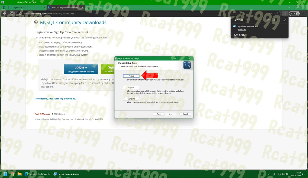Click the 'もっと見る' button in Downloads panel
The height and width of the screenshot is (178, 308).
239,34
